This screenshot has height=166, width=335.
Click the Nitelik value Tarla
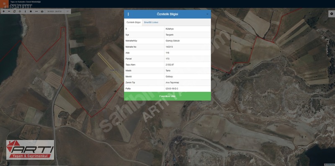coord(168,70)
